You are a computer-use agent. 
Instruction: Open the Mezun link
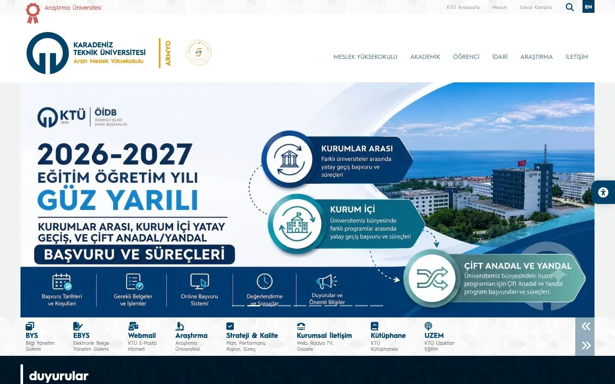click(x=499, y=7)
